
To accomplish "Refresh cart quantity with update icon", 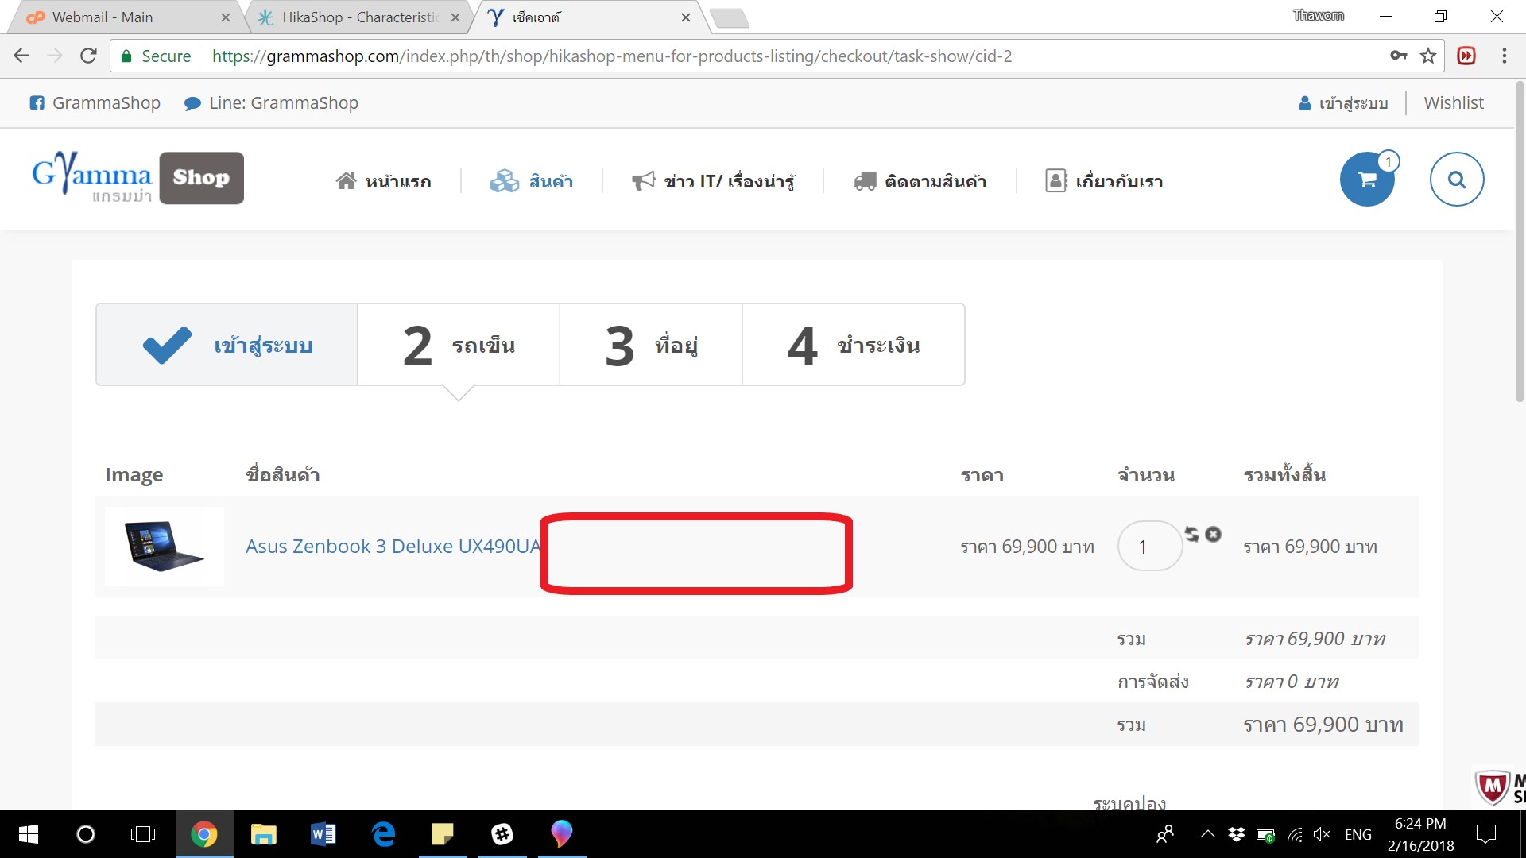I will (1191, 534).
